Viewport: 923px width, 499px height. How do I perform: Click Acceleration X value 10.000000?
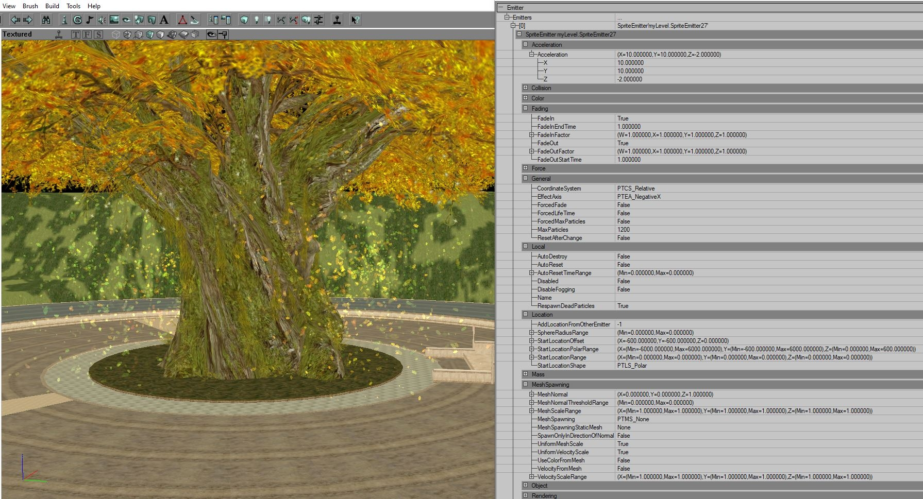tap(630, 63)
